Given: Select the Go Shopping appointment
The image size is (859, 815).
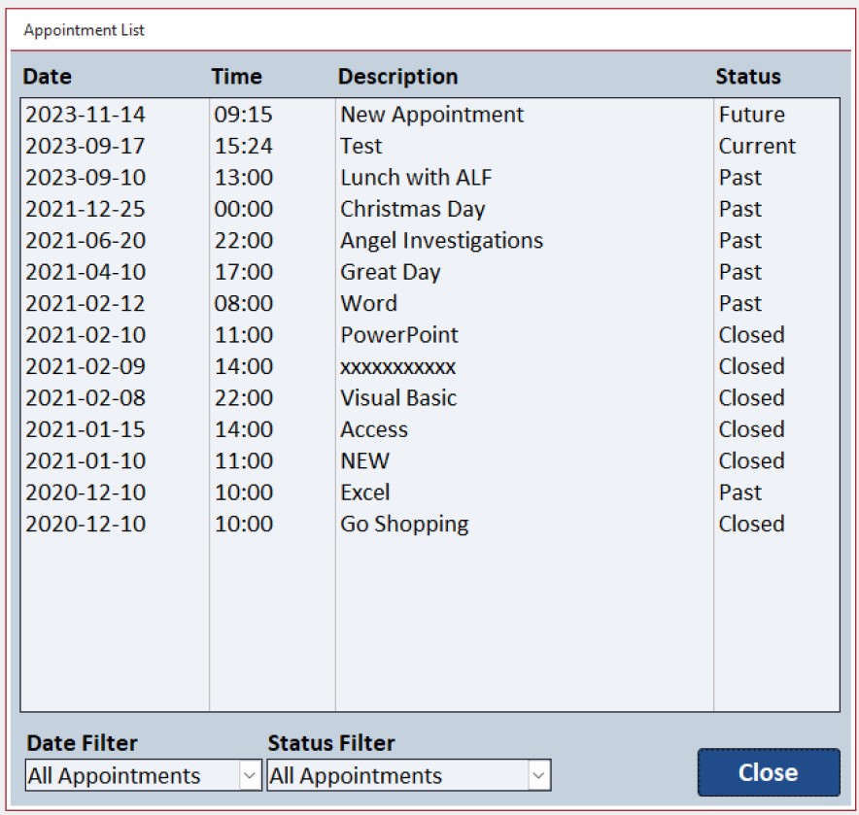Looking at the screenshot, I should [x=404, y=524].
